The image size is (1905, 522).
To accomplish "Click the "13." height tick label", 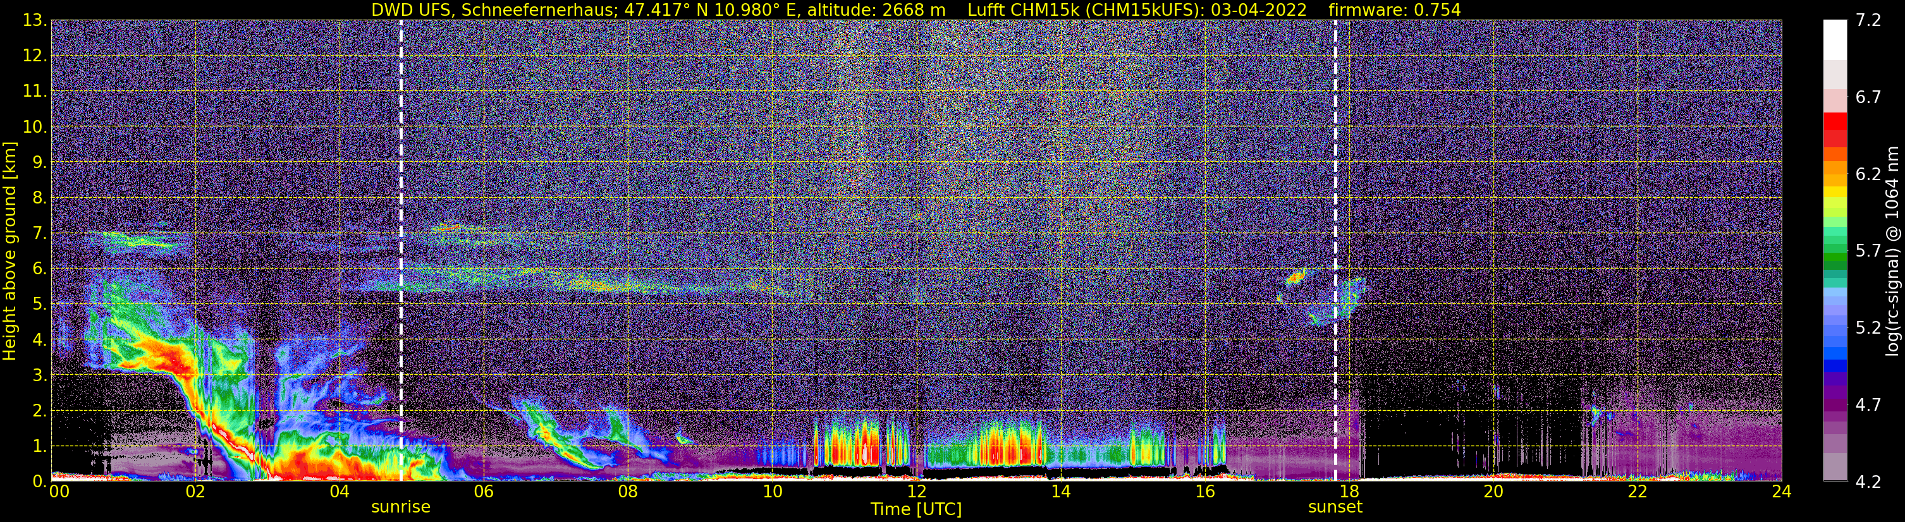I will click(x=34, y=21).
